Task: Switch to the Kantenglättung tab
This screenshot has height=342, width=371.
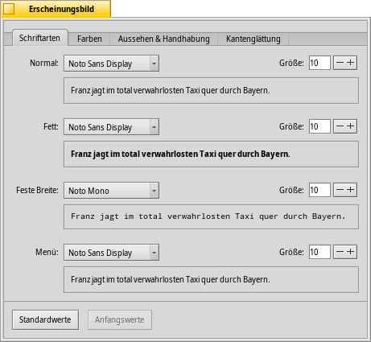Action: coord(254,39)
